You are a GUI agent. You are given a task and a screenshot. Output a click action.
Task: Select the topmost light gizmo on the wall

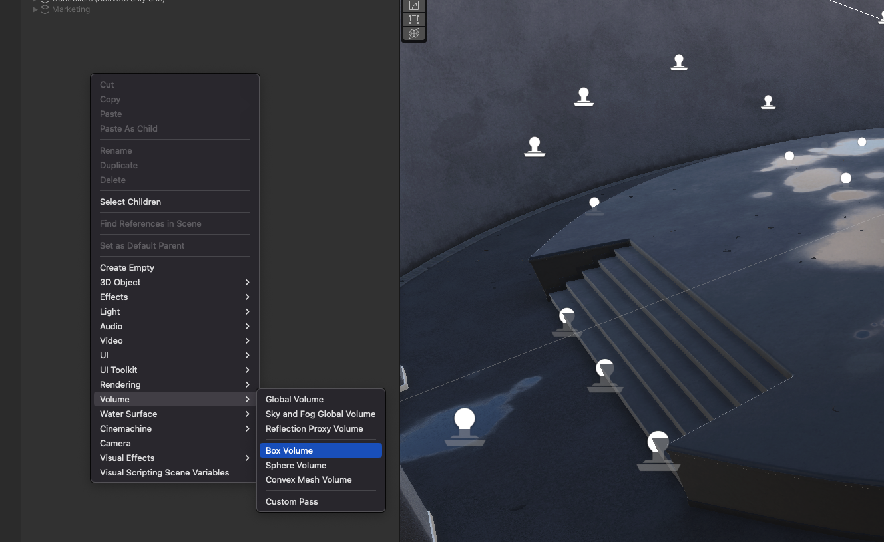[x=679, y=62]
